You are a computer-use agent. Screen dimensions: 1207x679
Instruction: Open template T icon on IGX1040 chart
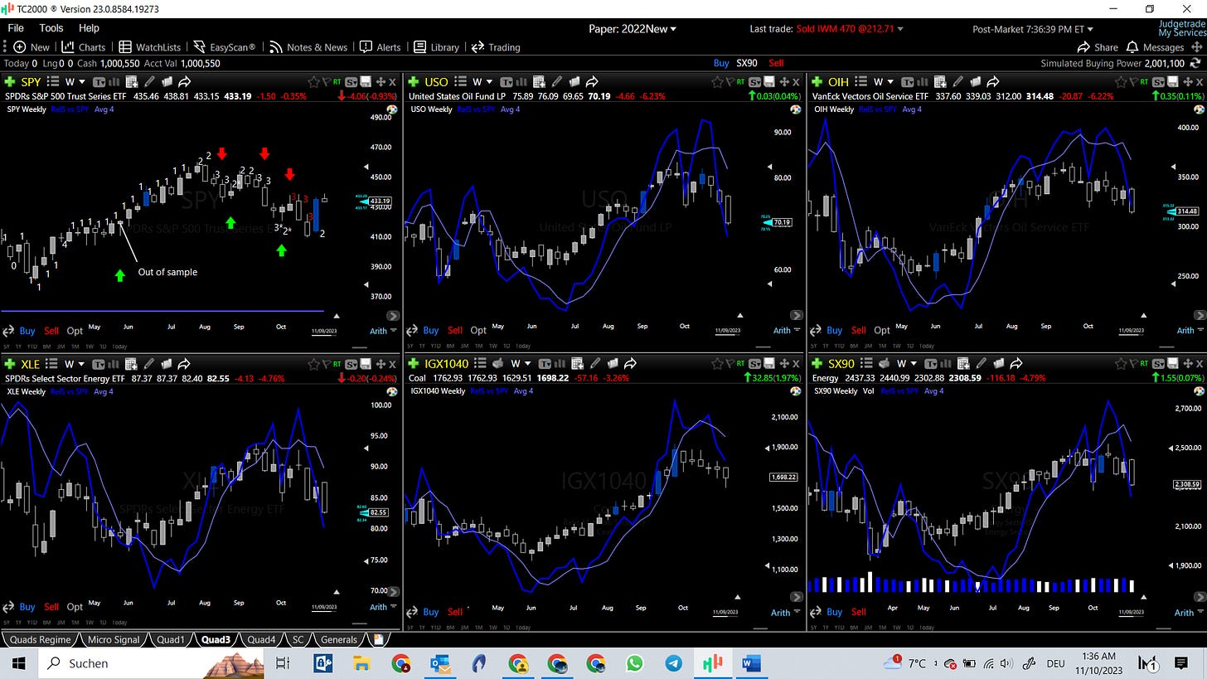[544, 363]
